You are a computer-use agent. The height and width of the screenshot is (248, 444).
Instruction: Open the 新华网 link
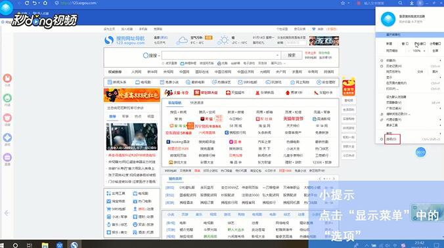click(x=152, y=72)
